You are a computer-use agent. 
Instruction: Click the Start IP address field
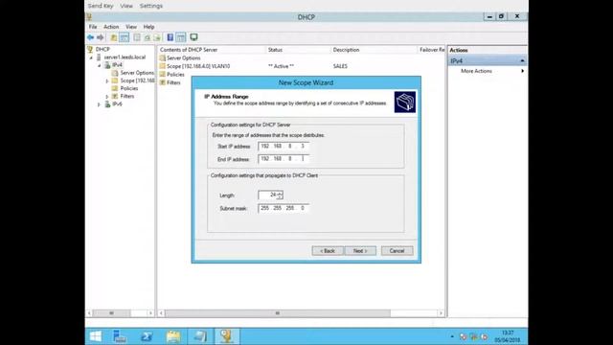(x=284, y=147)
